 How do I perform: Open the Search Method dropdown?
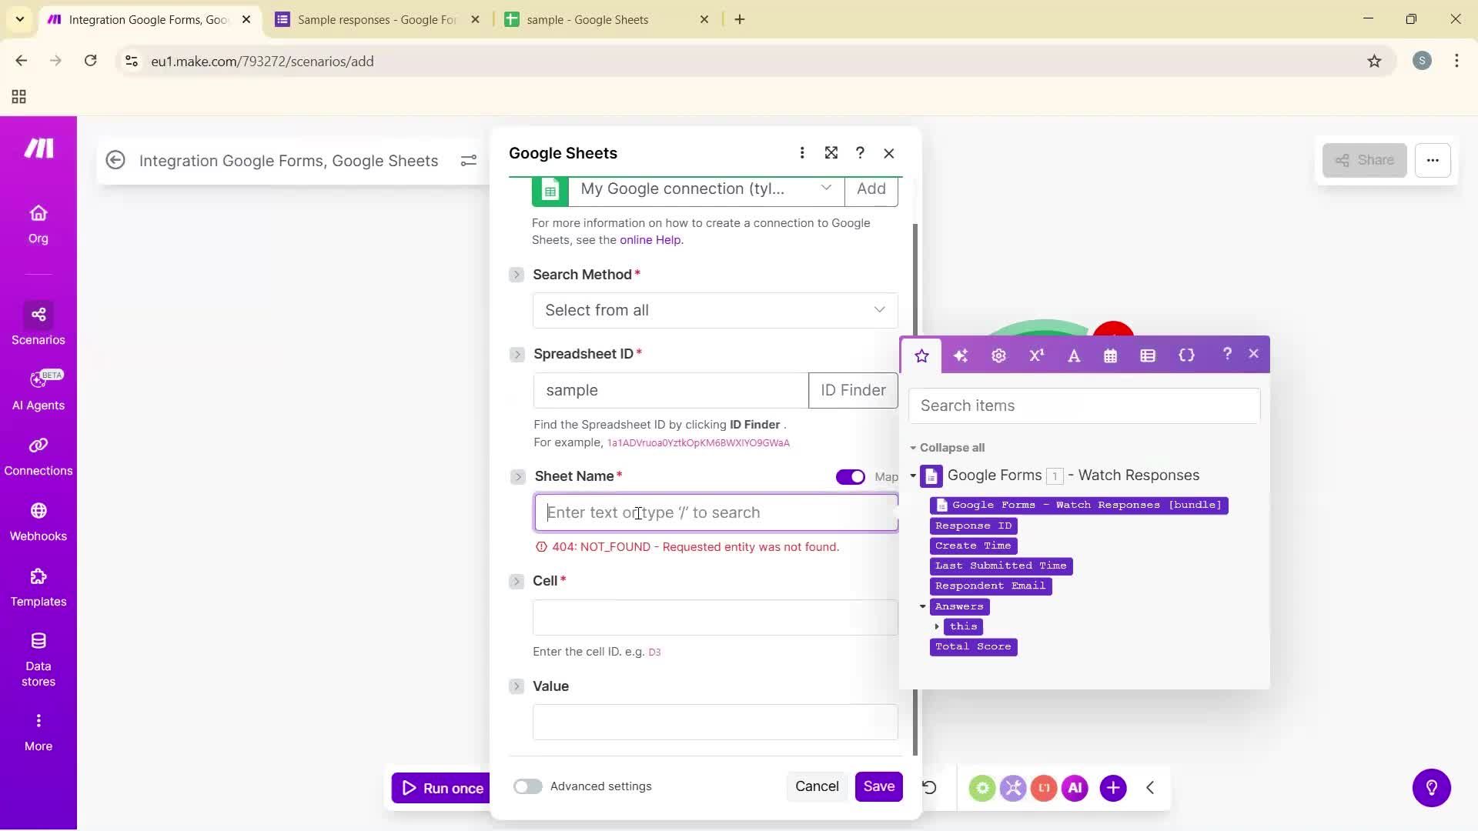[x=714, y=310]
